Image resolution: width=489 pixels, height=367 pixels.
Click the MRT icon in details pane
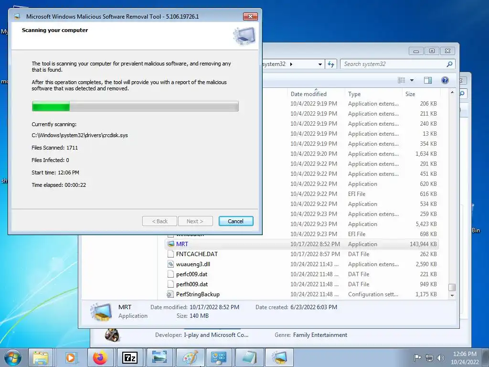click(x=101, y=312)
